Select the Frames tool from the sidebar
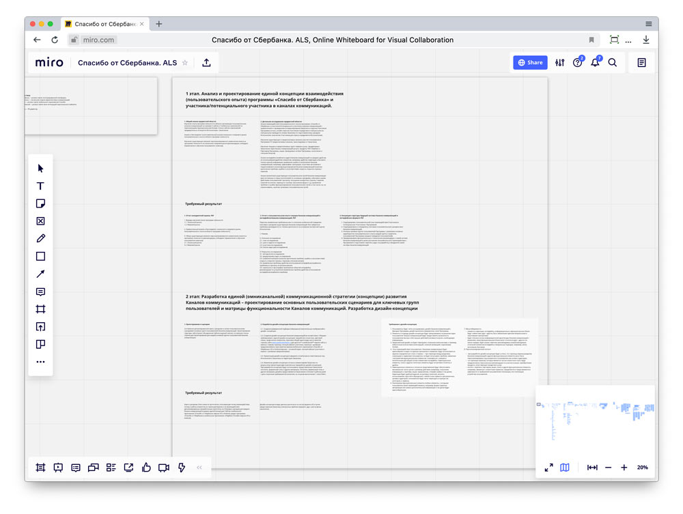The width and height of the screenshot is (683, 514). [40, 309]
